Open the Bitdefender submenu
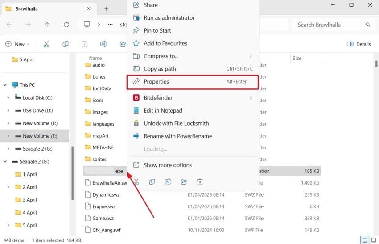This screenshot has width=379, height=244. (193, 98)
